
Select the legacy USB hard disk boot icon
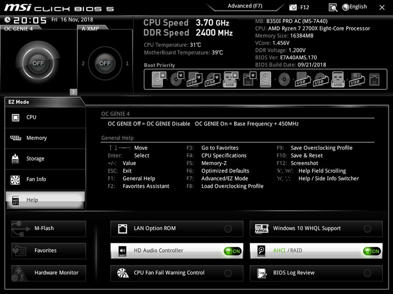click(x=302, y=79)
